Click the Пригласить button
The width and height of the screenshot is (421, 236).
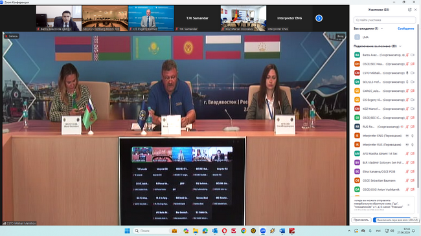pyautogui.click(x=361, y=220)
